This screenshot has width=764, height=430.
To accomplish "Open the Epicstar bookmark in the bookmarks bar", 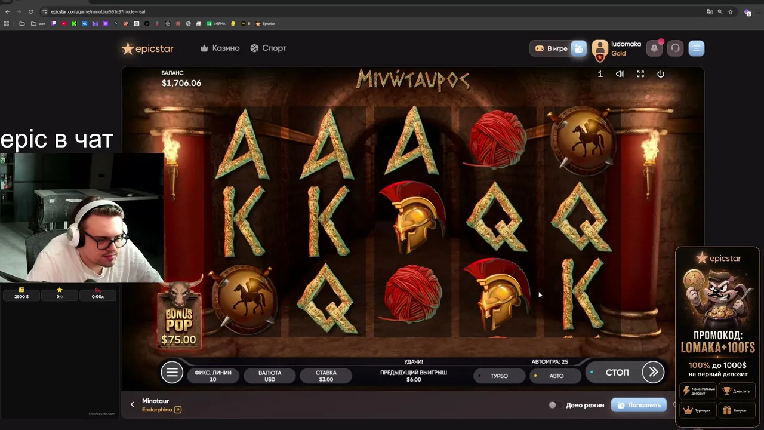I will (x=266, y=24).
